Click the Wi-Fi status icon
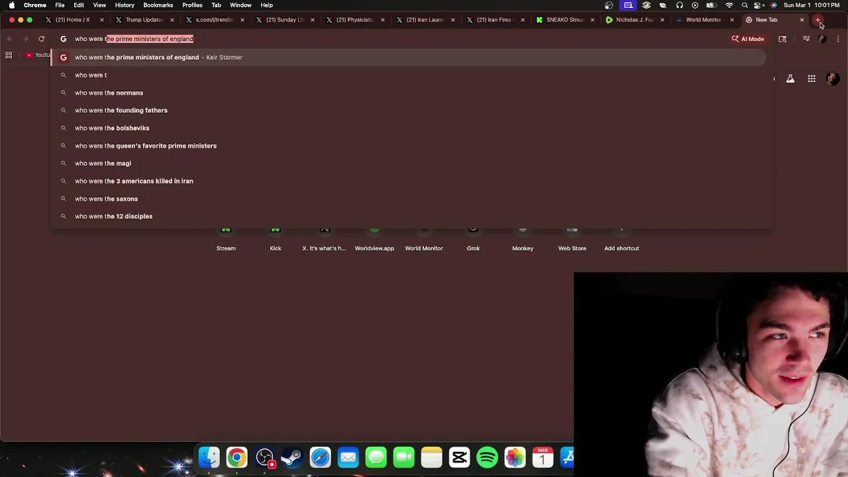Viewport: 848px width, 477px height. coord(729,5)
